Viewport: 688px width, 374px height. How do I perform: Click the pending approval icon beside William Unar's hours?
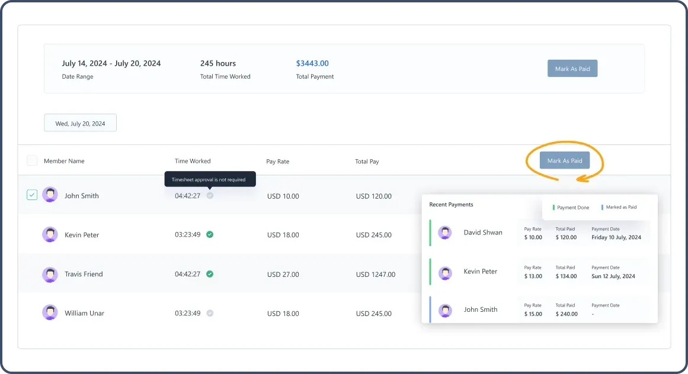[x=210, y=313]
